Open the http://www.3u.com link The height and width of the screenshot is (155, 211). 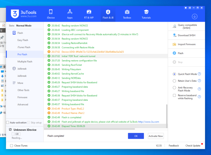148,122
